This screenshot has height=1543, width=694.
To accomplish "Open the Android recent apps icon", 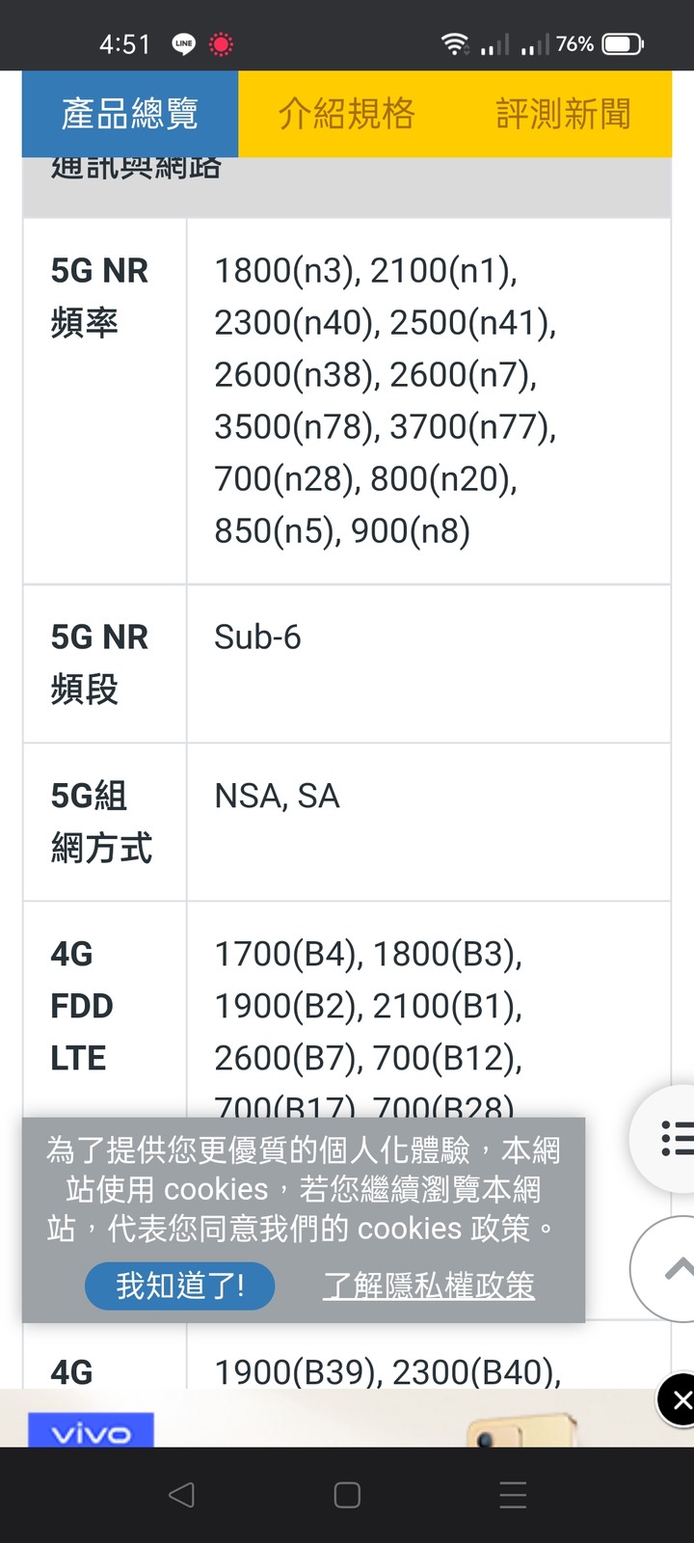I will point(513,1495).
